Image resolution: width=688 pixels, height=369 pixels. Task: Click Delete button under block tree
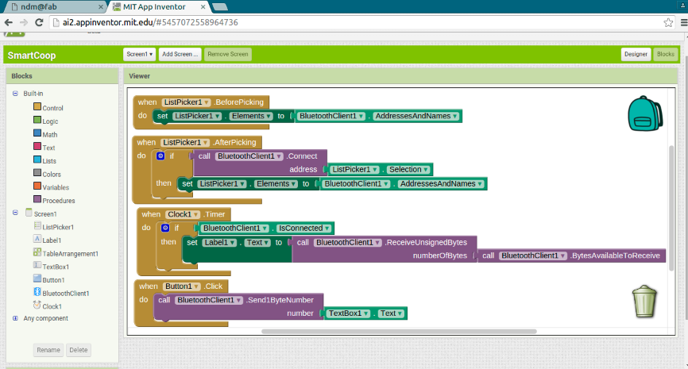tap(79, 350)
